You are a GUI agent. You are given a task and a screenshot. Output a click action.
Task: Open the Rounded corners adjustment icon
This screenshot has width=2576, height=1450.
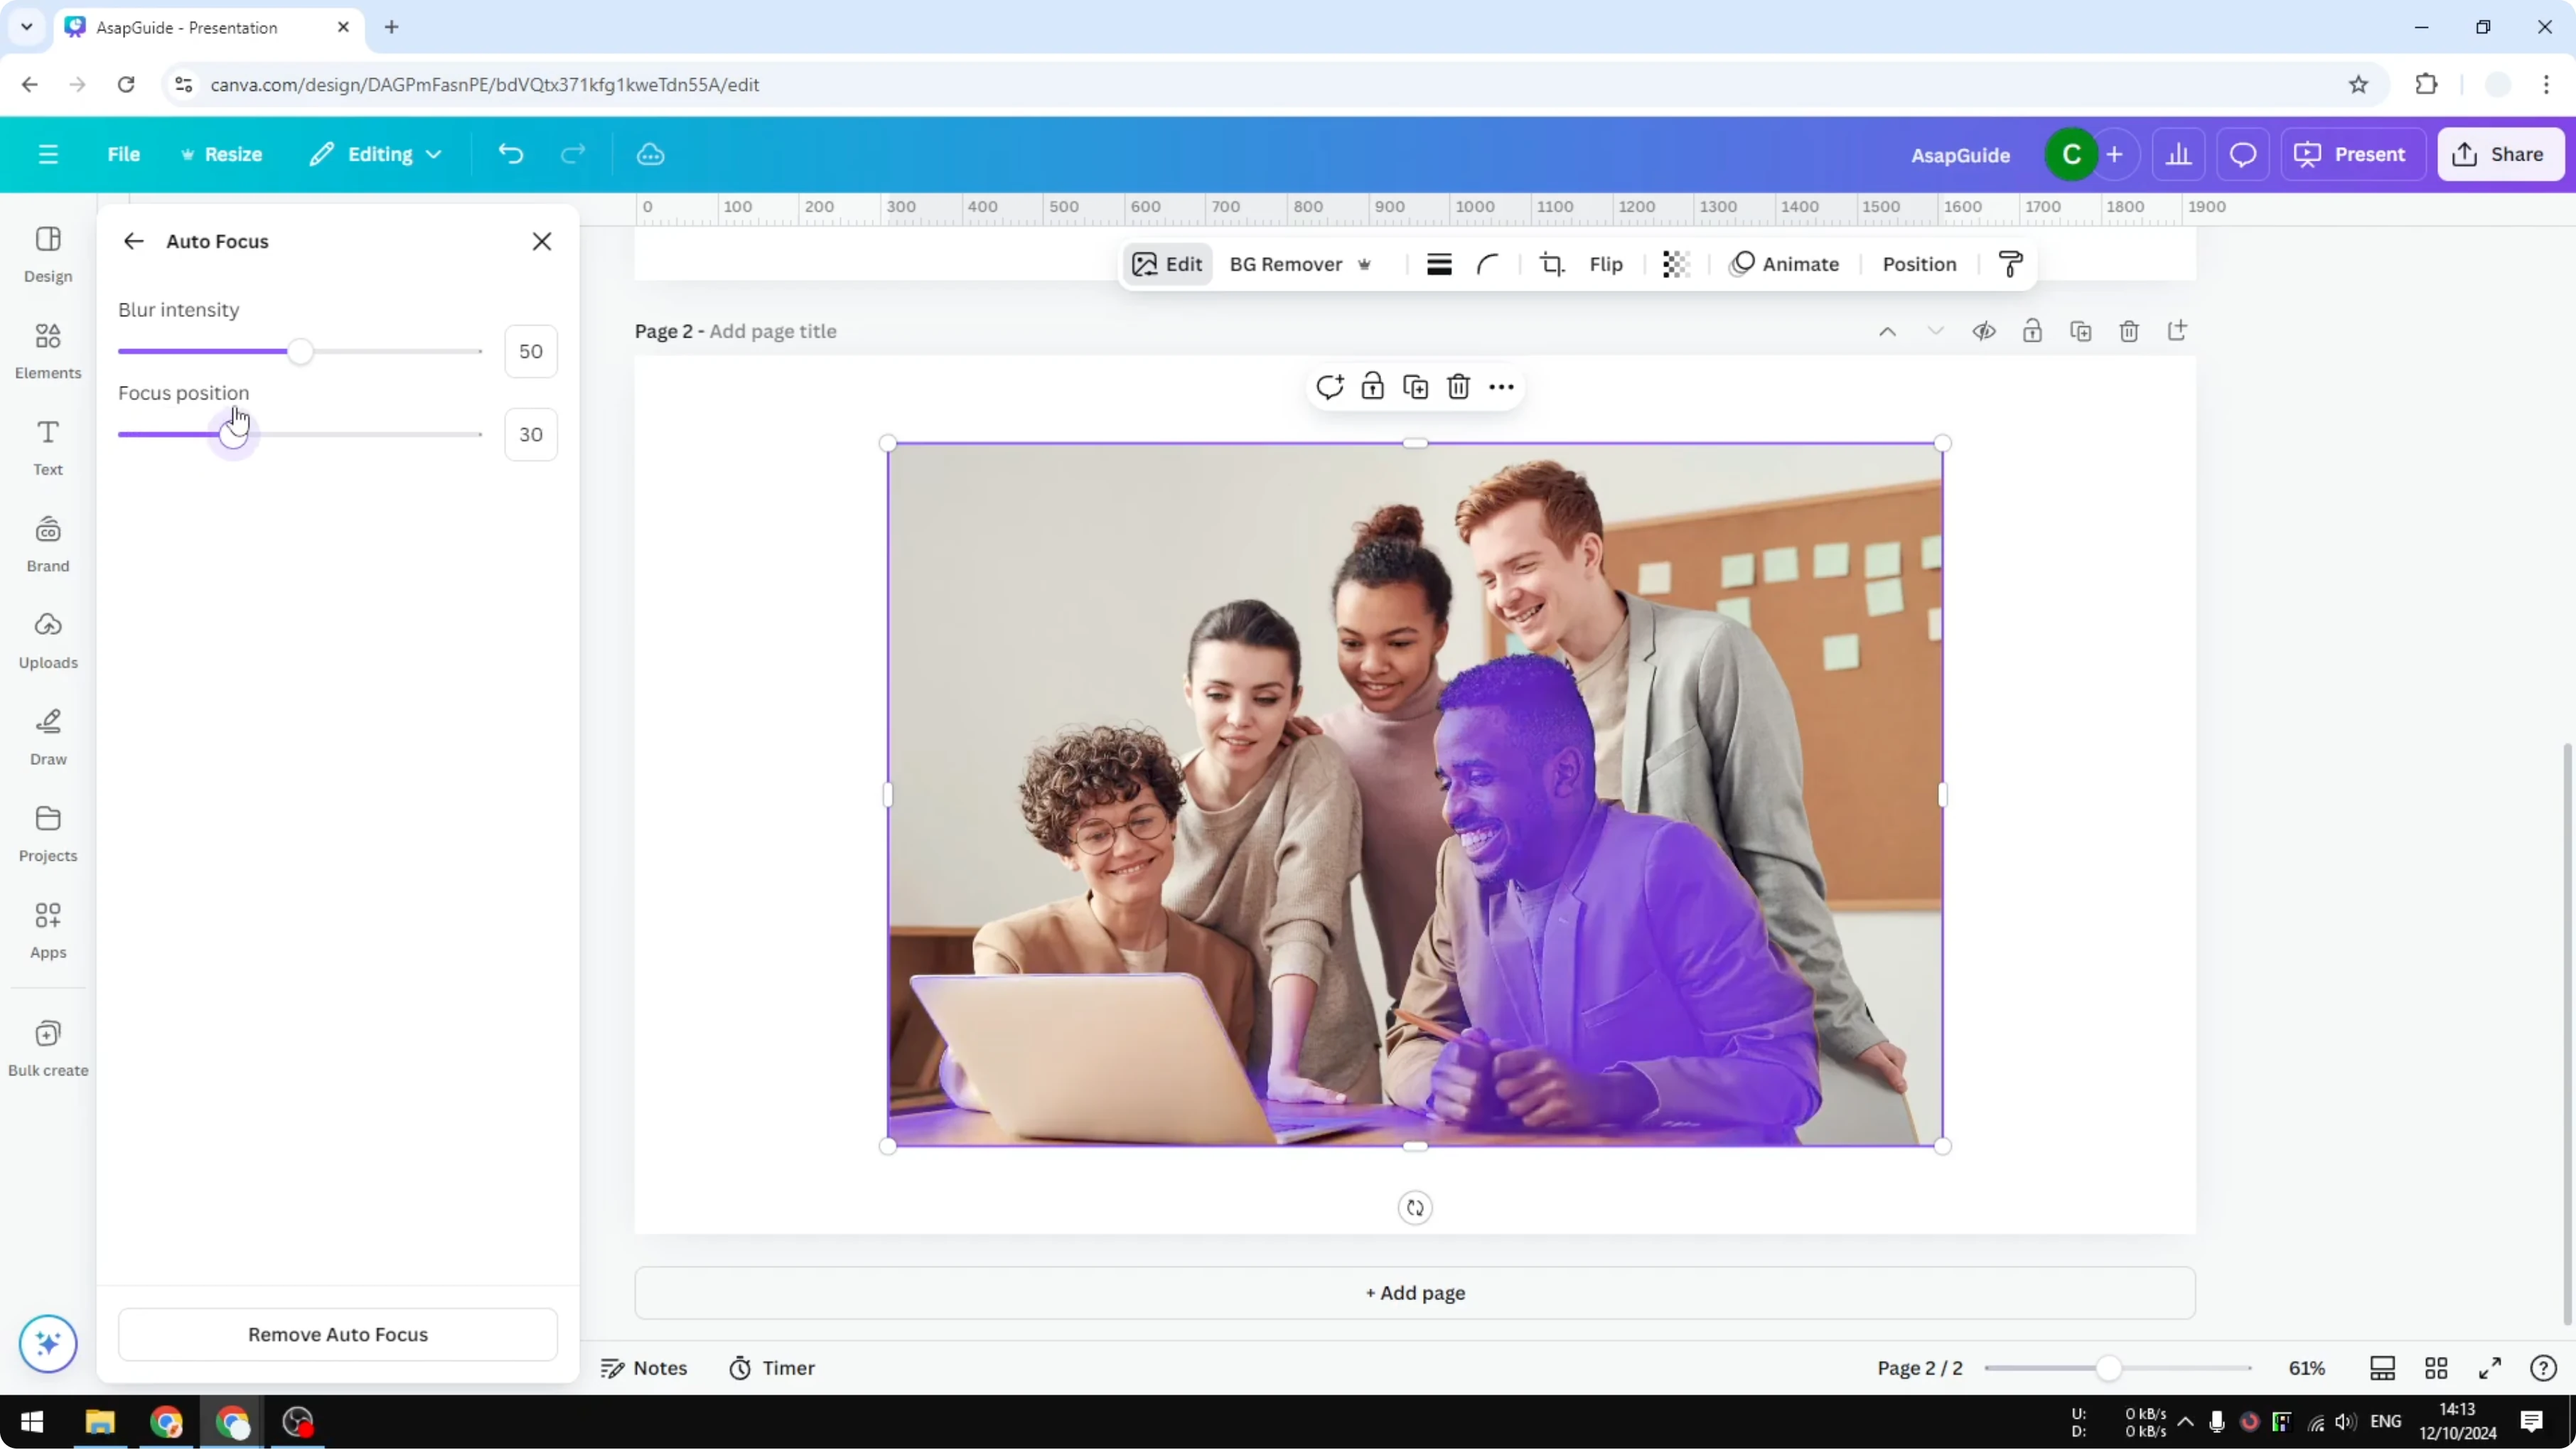(1488, 264)
